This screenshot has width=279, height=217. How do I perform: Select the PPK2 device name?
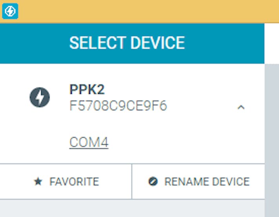(x=87, y=90)
